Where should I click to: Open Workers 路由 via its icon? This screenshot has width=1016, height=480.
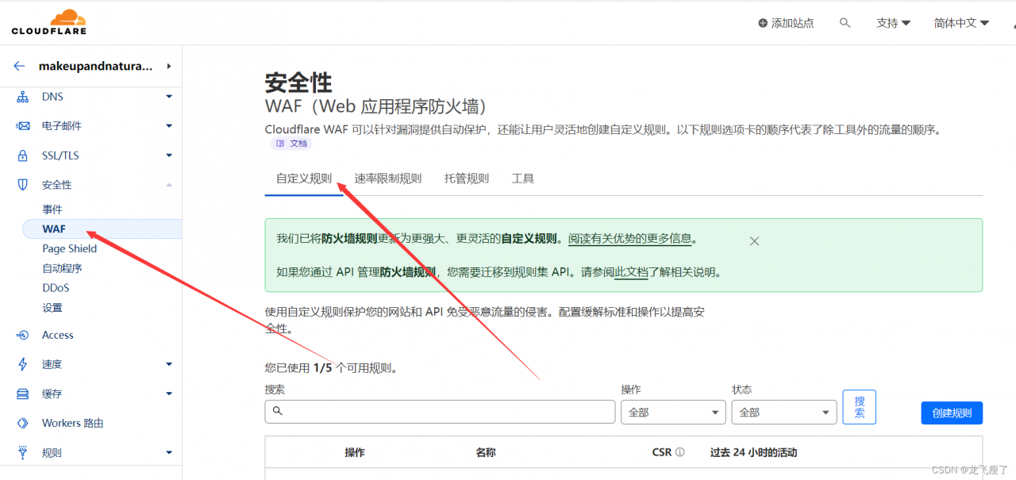tap(24, 423)
